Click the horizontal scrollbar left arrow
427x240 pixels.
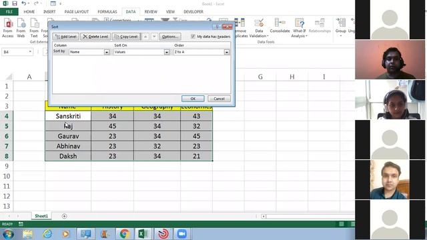264,216
